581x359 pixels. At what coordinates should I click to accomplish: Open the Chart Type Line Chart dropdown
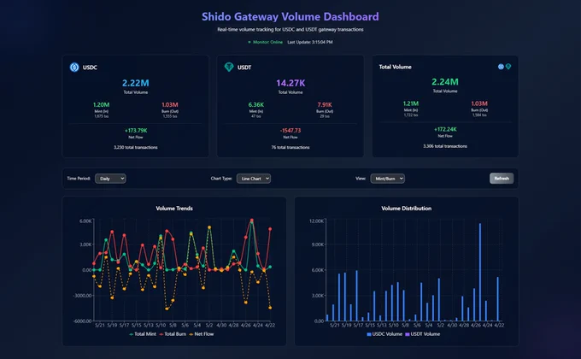(254, 179)
